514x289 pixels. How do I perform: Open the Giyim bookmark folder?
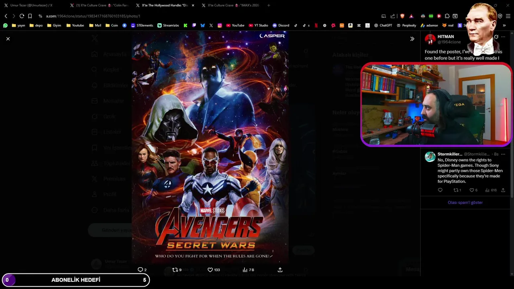pos(54,25)
